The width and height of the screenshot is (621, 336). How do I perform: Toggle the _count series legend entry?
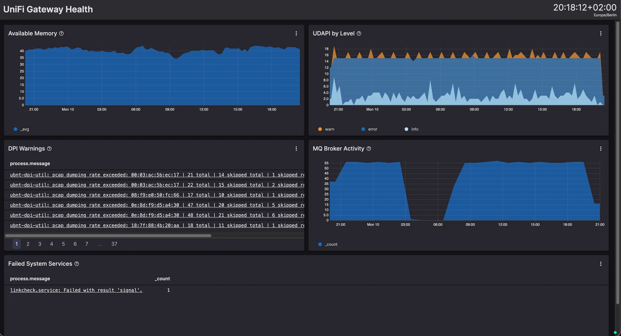click(x=328, y=244)
